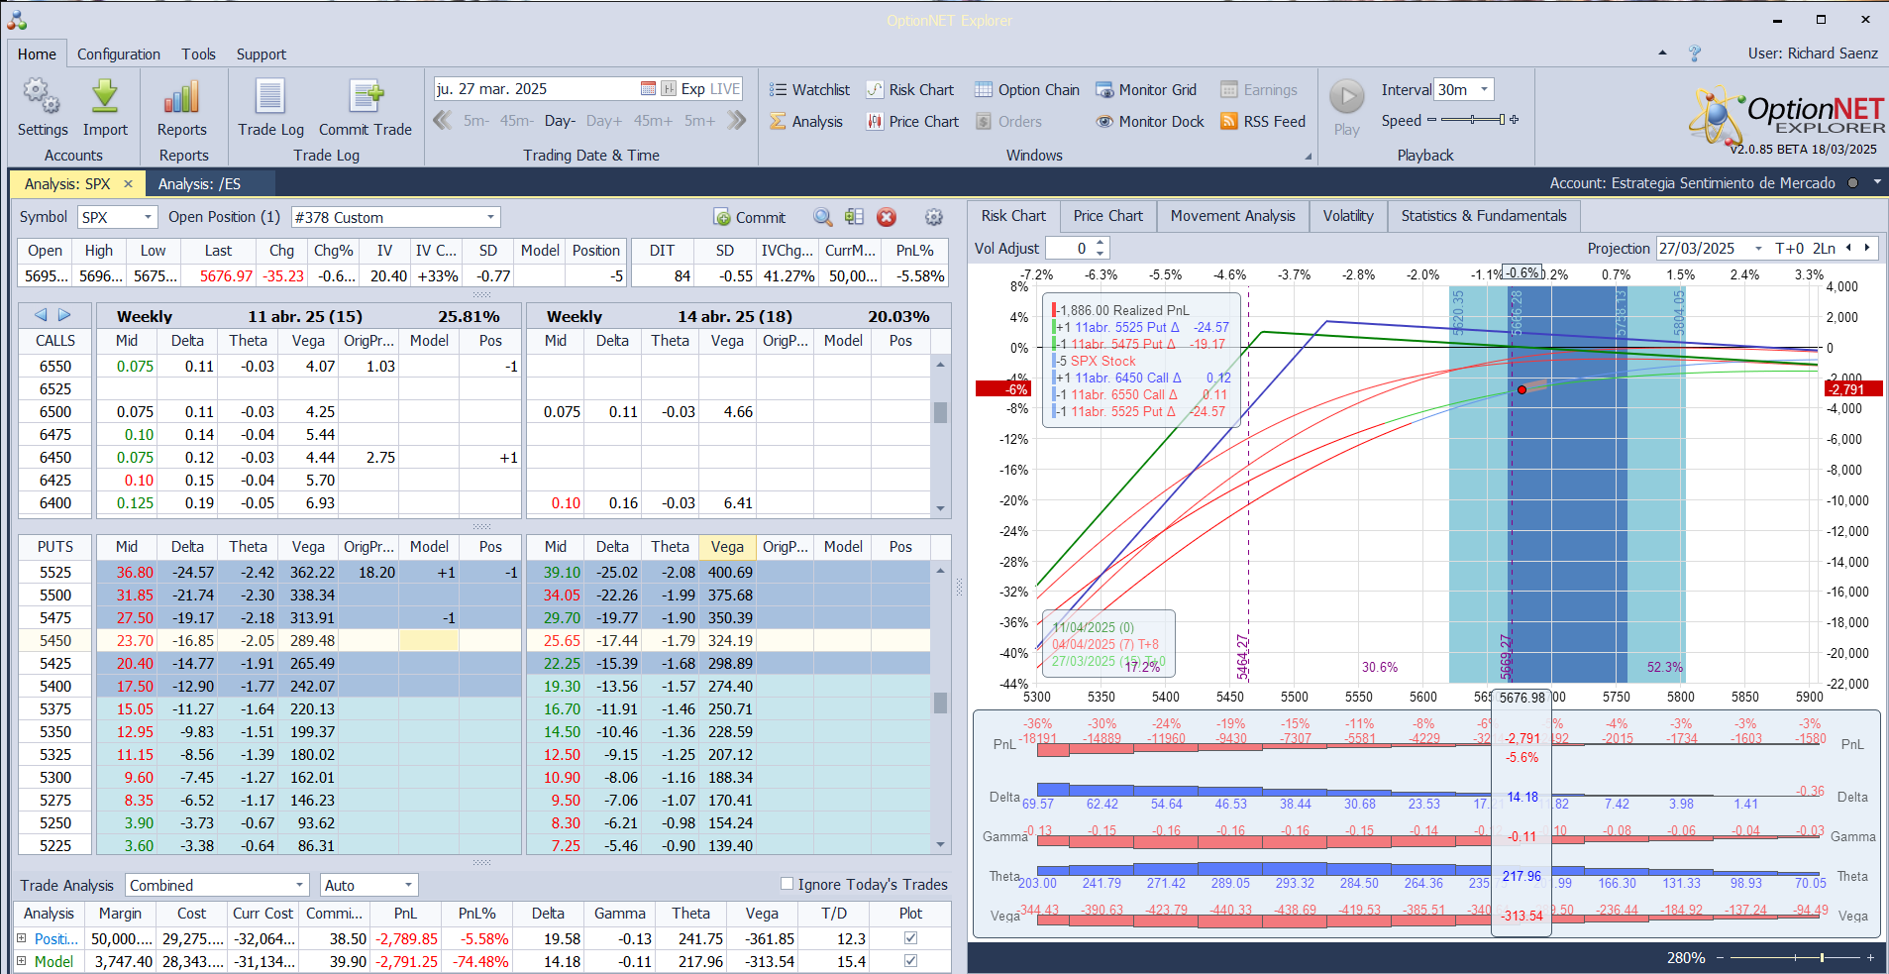The height and width of the screenshot is (974, 1889).
Task: Open the Monitor Grid window
Action: tap(1145, 90)
